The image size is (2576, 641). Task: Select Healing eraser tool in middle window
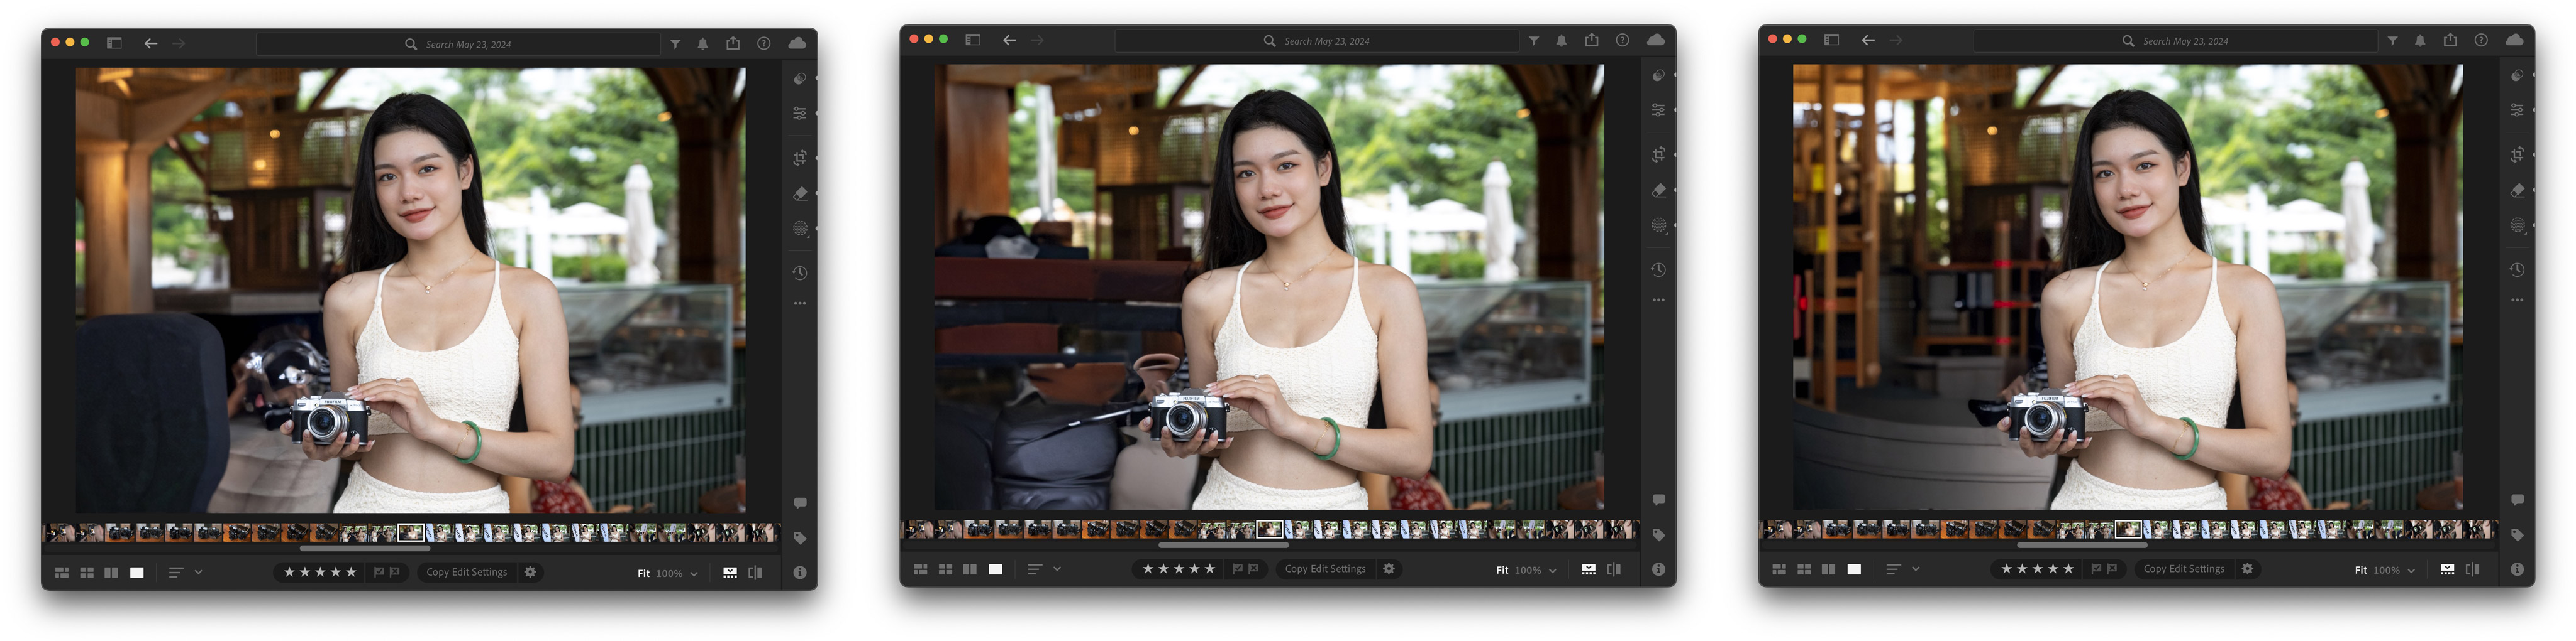coord(1658,191)
